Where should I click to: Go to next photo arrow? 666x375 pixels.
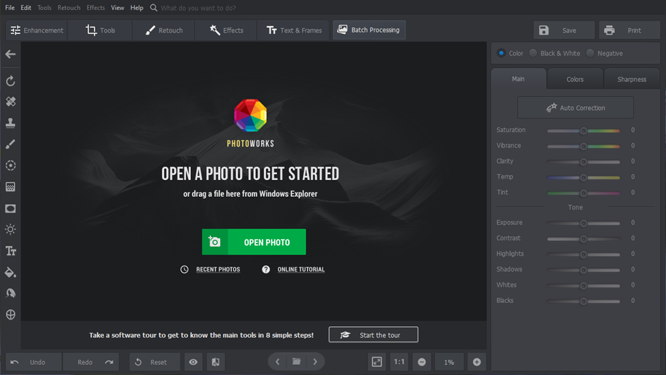[x=315, y=362]
